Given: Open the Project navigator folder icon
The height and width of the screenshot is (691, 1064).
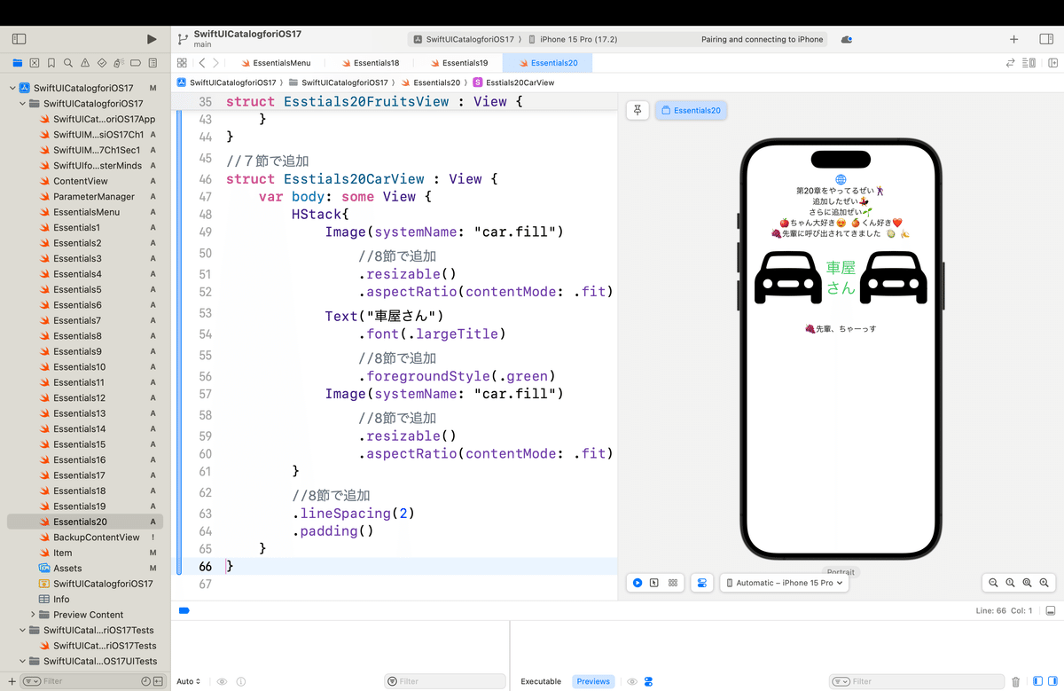Looking at the screenshot, I should pyautogui.click(x=17, y=63).
